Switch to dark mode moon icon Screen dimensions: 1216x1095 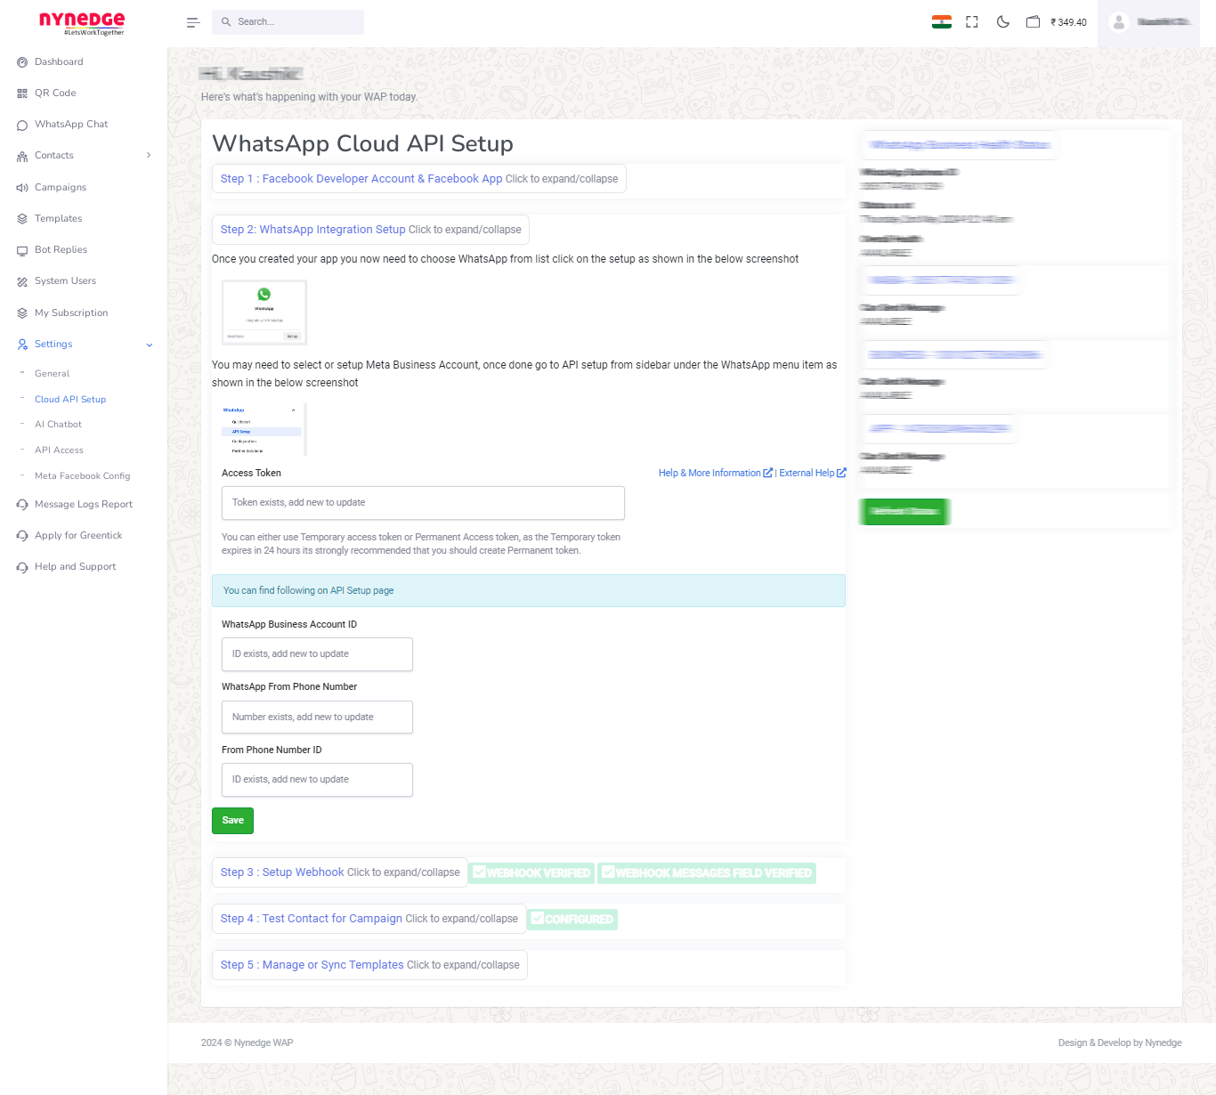(x=1003, y=22)
